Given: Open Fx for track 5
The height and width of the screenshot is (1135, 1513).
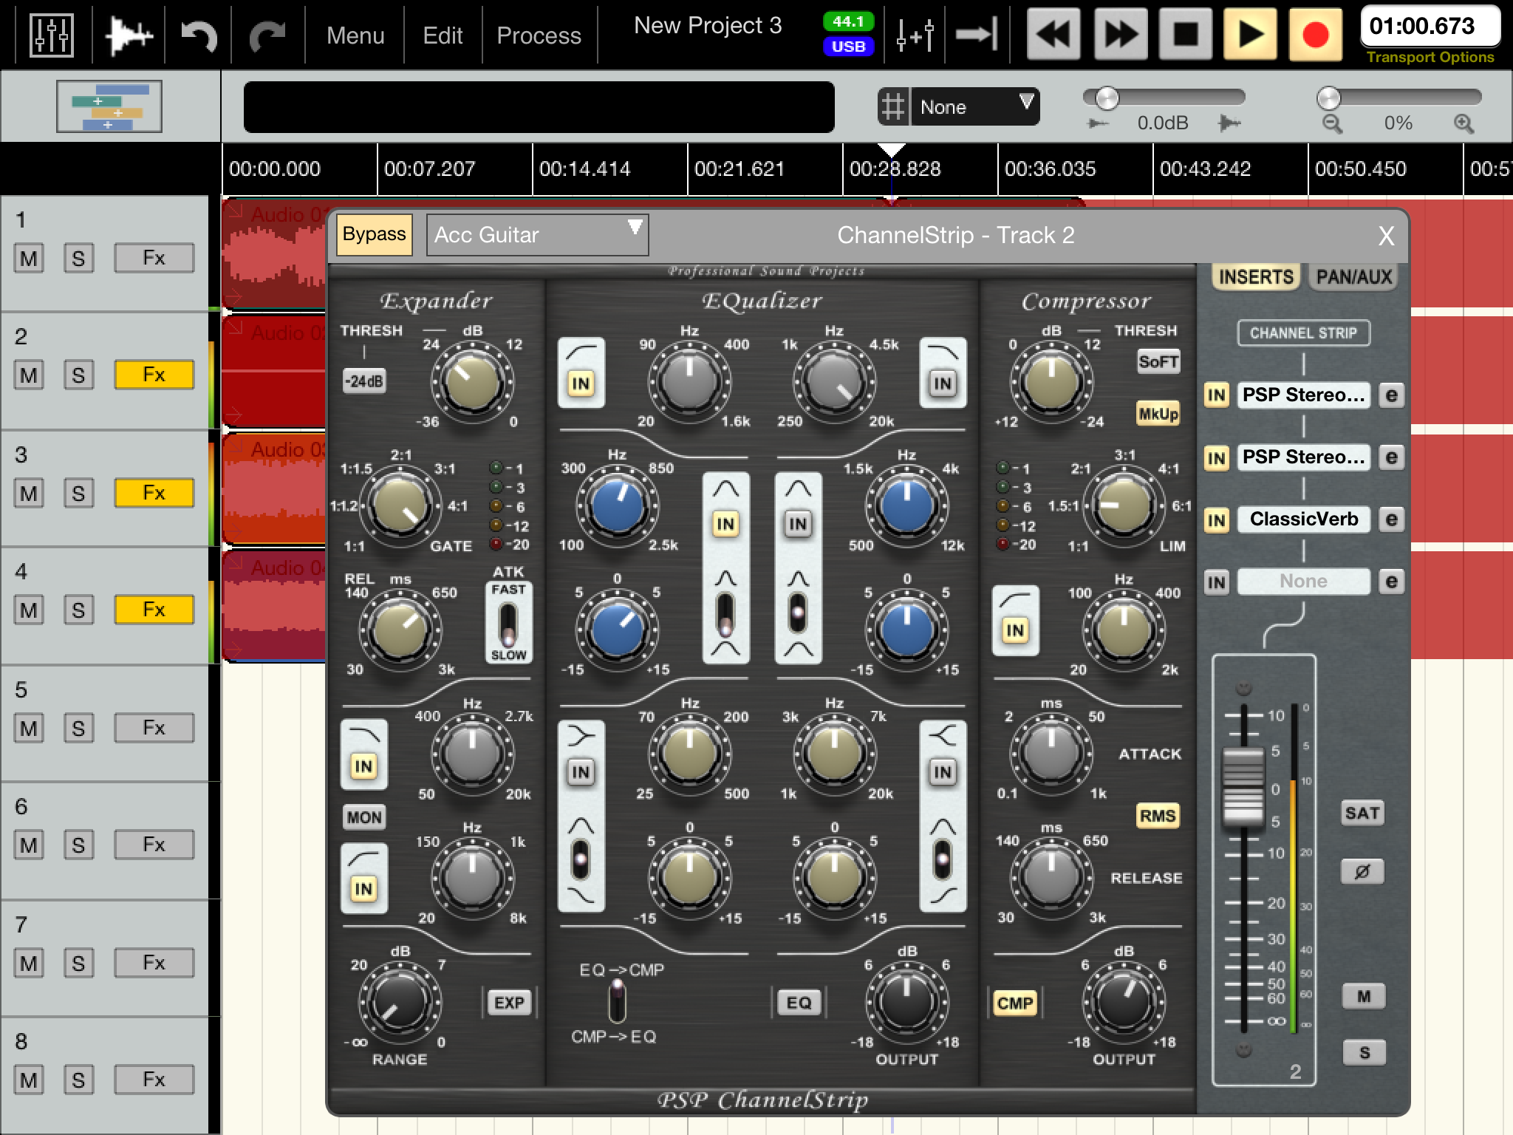Looking at the screenshot, I should [x=154, y=729].
